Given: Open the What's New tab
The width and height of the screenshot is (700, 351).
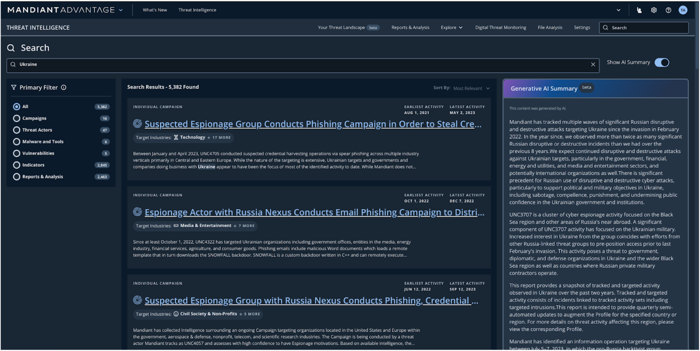Looking at the screenshot, I should pos(155,10).
